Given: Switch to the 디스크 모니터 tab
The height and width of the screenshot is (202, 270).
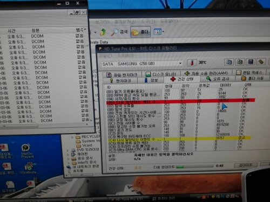Looking at the screenshot, I should (161, 74).
